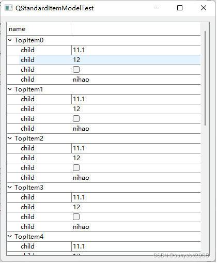Click the 11.1 value field under TopItem0
This screenshot has width=217, height=263.
136,50
